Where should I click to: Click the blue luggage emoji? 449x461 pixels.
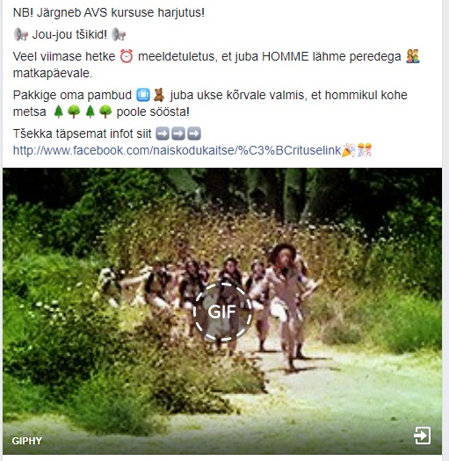pyautogui.click(x=143, y=95)
